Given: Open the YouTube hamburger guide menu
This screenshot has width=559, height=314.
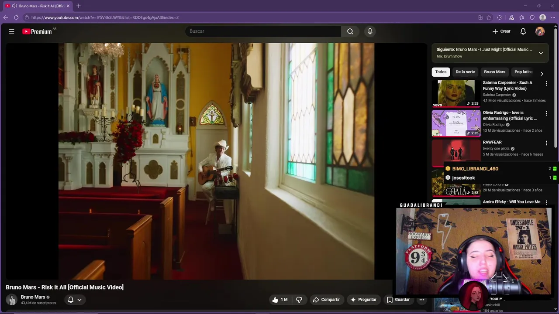Looking at the screenshot, I should (x=12, y=31).
